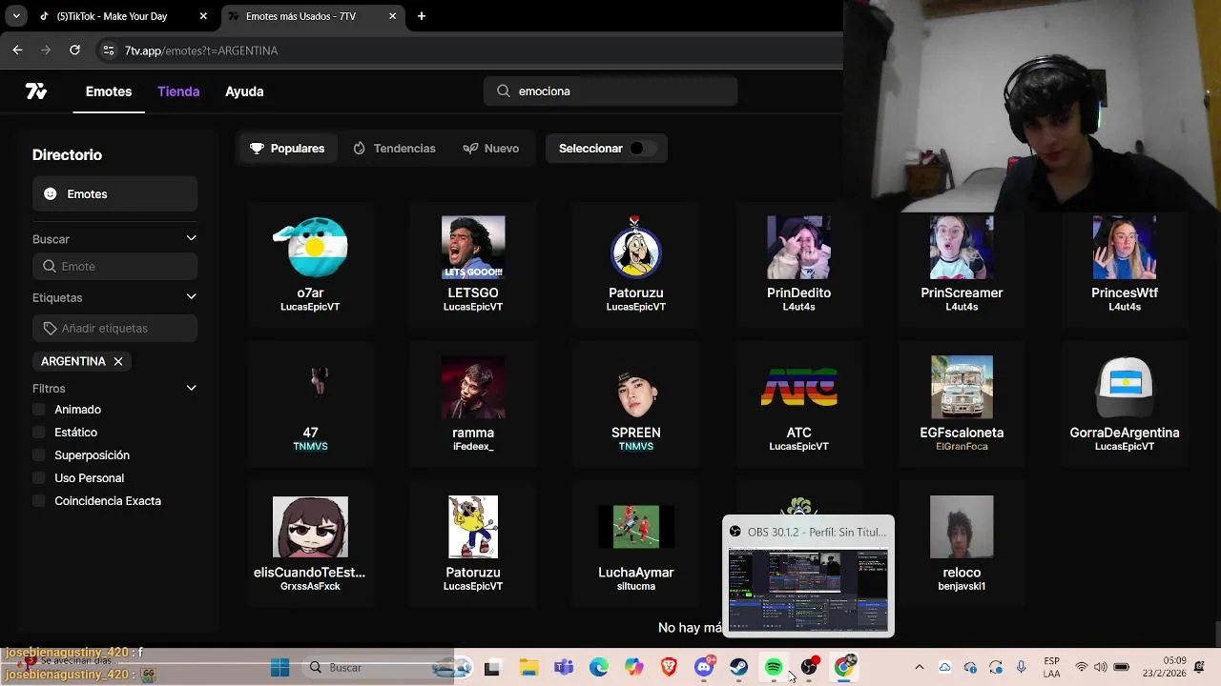
Task: Show hidden system tray icons
Action: pos(919,668)
